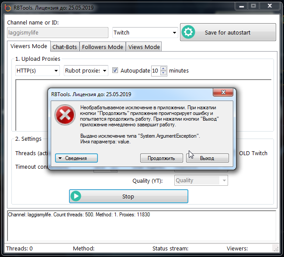The height and width of the screenshot is (257, 284).
Task: Select the Views Mode tab
Action: (144, 47)
